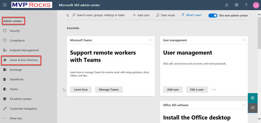Viewport: 261px width, 123px height.
Task: Open the What's new? link
Action: pos(194,15)
